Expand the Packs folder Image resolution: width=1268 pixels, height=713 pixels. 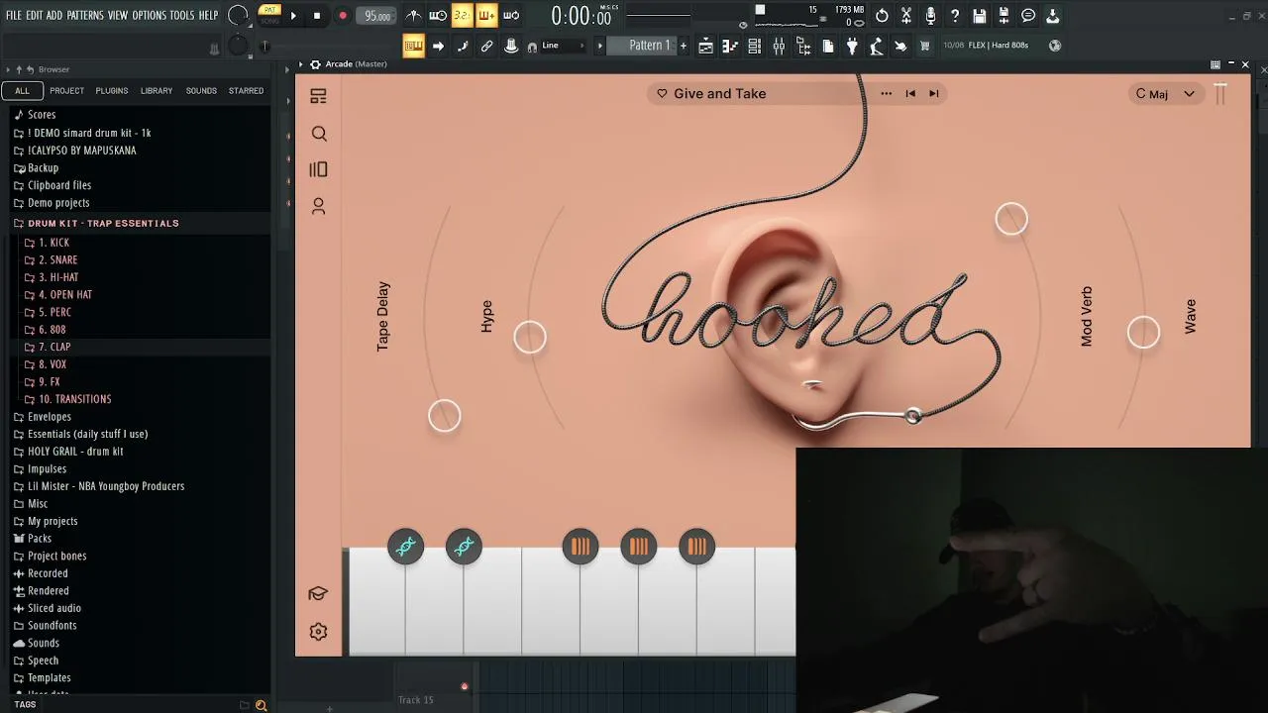click(40, 539)
